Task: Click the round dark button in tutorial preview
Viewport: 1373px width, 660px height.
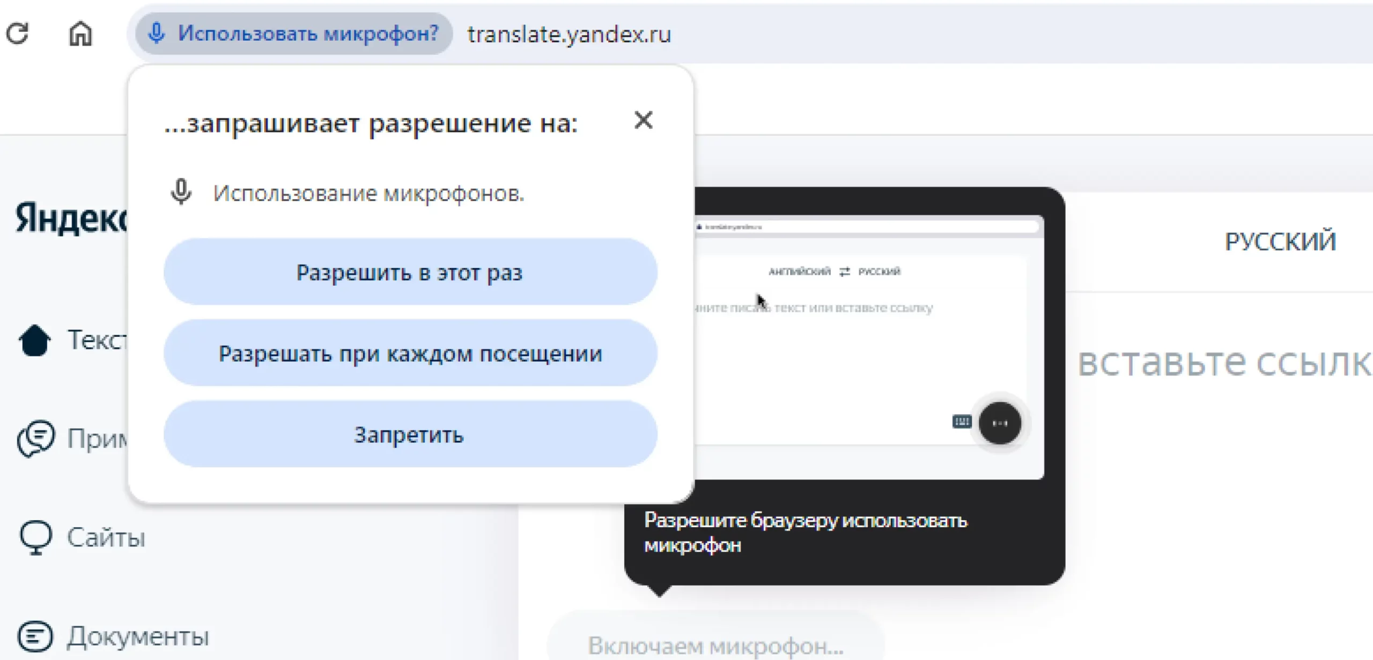Action: [999, 423]
